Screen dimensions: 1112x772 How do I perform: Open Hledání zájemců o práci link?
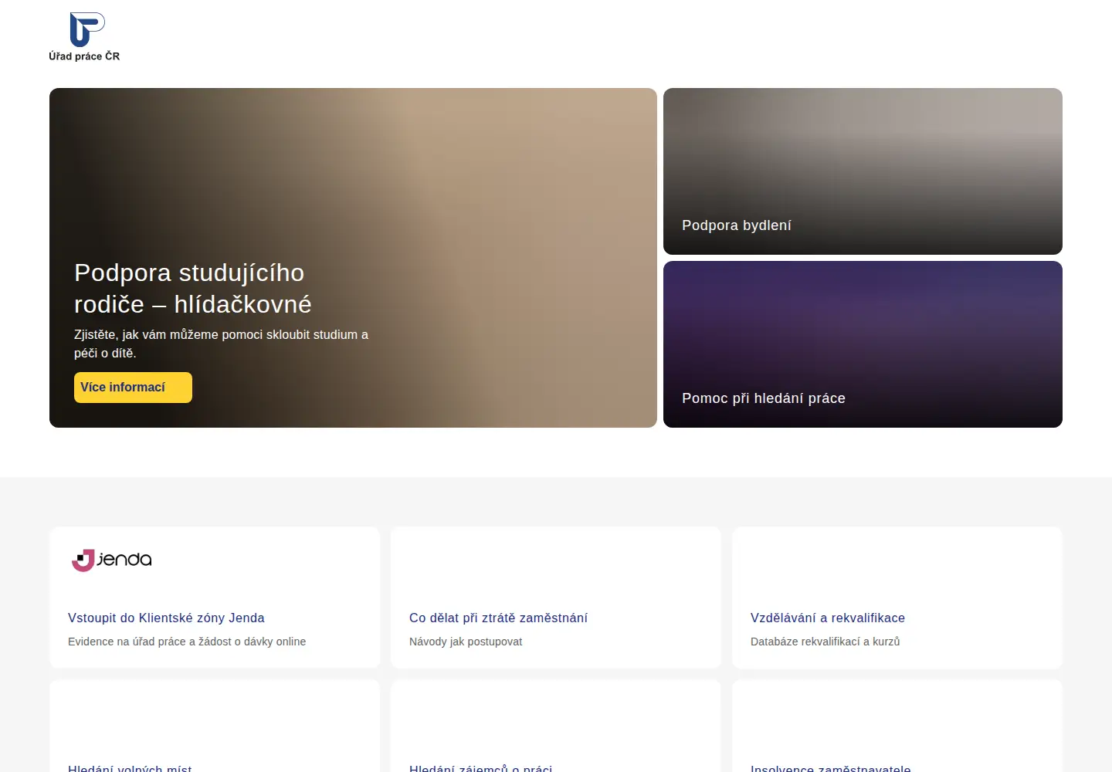(480, 767)
